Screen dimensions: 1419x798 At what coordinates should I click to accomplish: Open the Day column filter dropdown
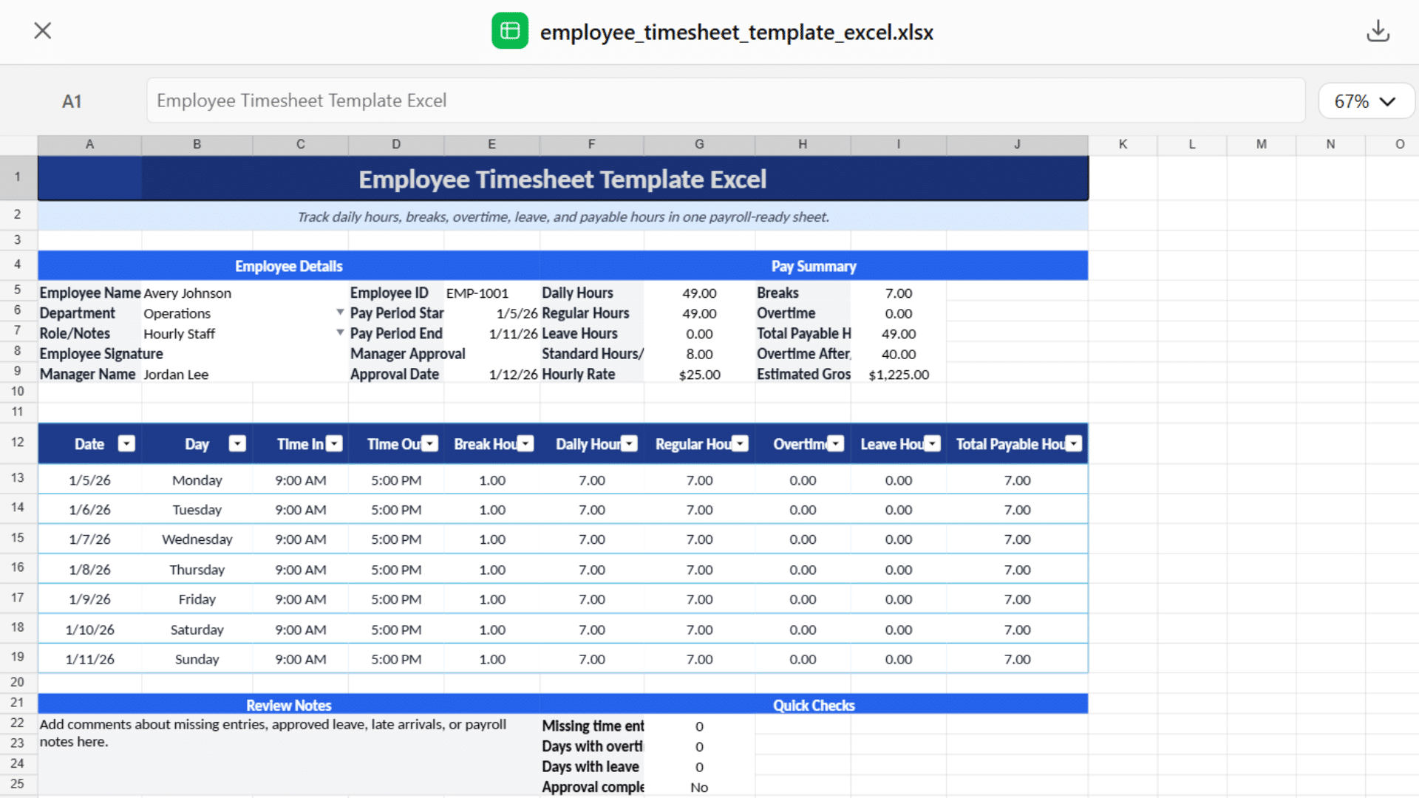tap(237, 443)
